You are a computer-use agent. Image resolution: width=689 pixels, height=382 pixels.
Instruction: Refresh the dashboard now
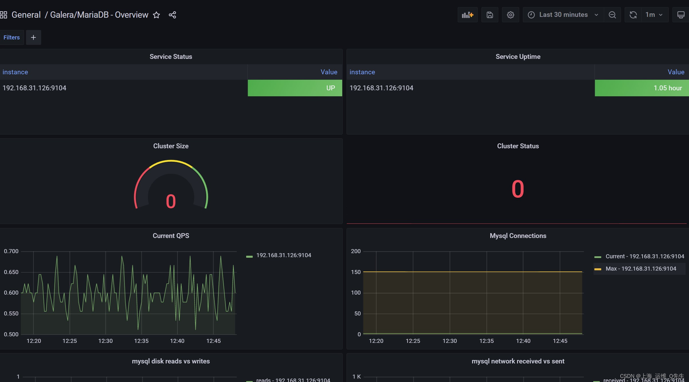tap(633, 15)
